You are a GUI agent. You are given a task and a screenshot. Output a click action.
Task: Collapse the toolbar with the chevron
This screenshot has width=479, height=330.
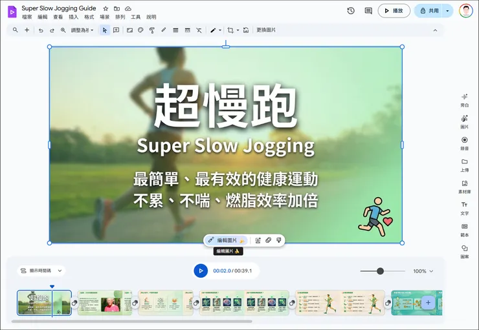pos(435,30)
